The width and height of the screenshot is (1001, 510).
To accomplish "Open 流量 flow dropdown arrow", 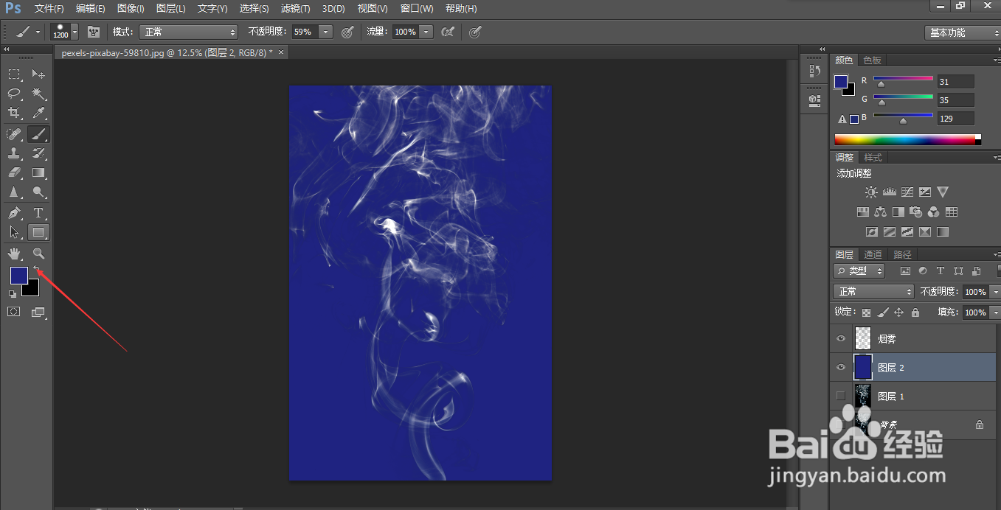I will [x=426, y=32].
